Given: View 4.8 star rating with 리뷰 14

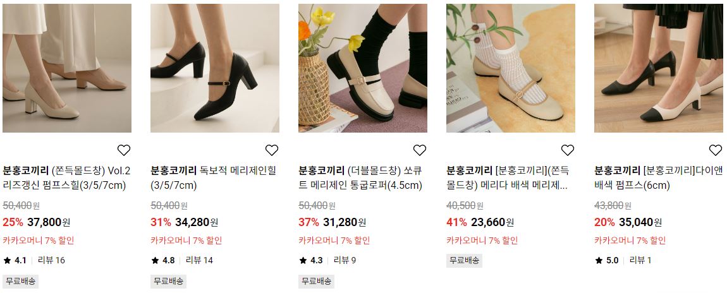Looking at the screenshot, I should pos(182,260).
